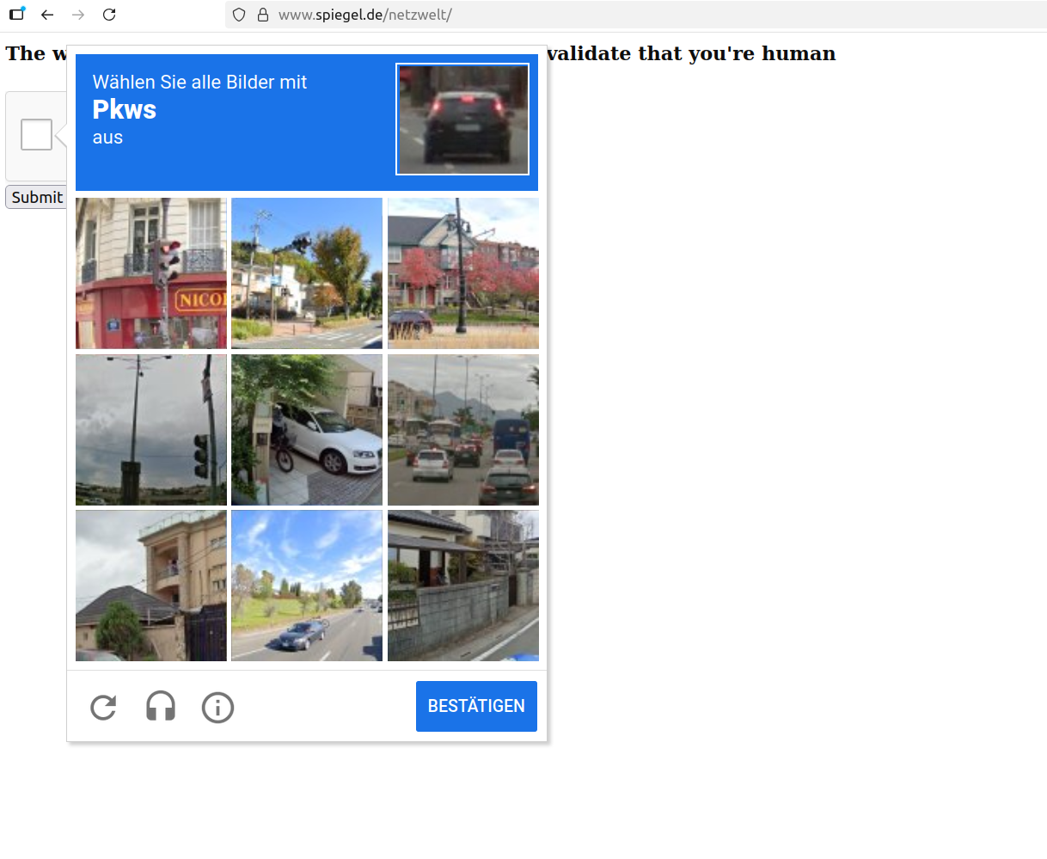Click the example car image in the blue header
The height and width of the screenshot is (859, 1047).
click(462, 119)
